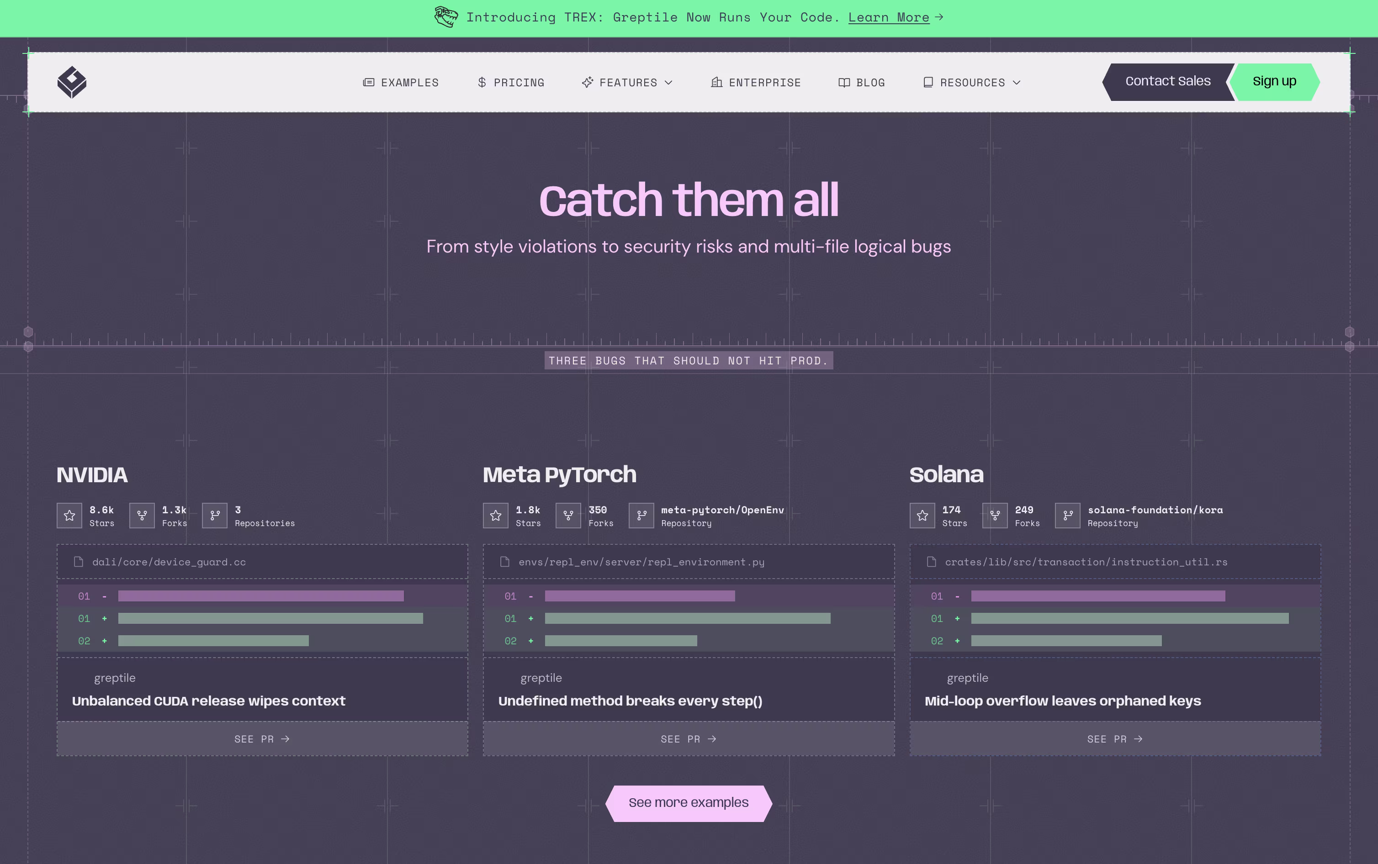Click the 'Catch them all' headline
The width and height of the screenshot is (1378, 864).
[x=689, y=200]
